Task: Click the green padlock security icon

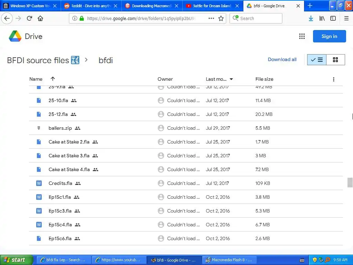Action: 82,18
